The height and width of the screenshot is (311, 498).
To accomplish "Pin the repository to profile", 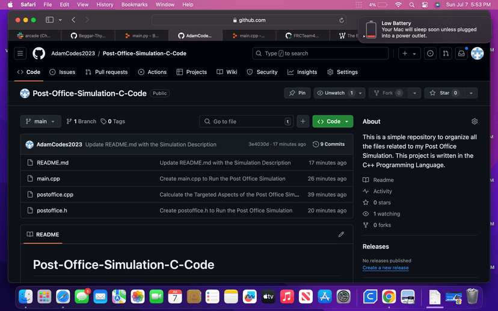I will tap(297, 93).
